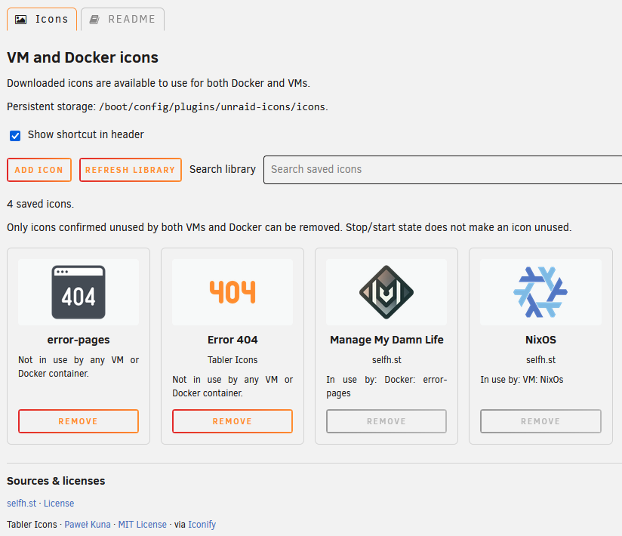The image size is (622, 536).
Task: Open the Paweł Kuna link
Action: (x=88, y=525)
